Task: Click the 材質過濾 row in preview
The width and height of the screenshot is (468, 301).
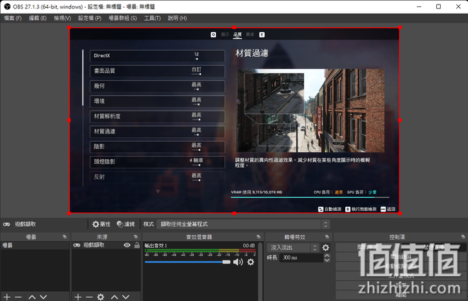Action: [157, 132]
